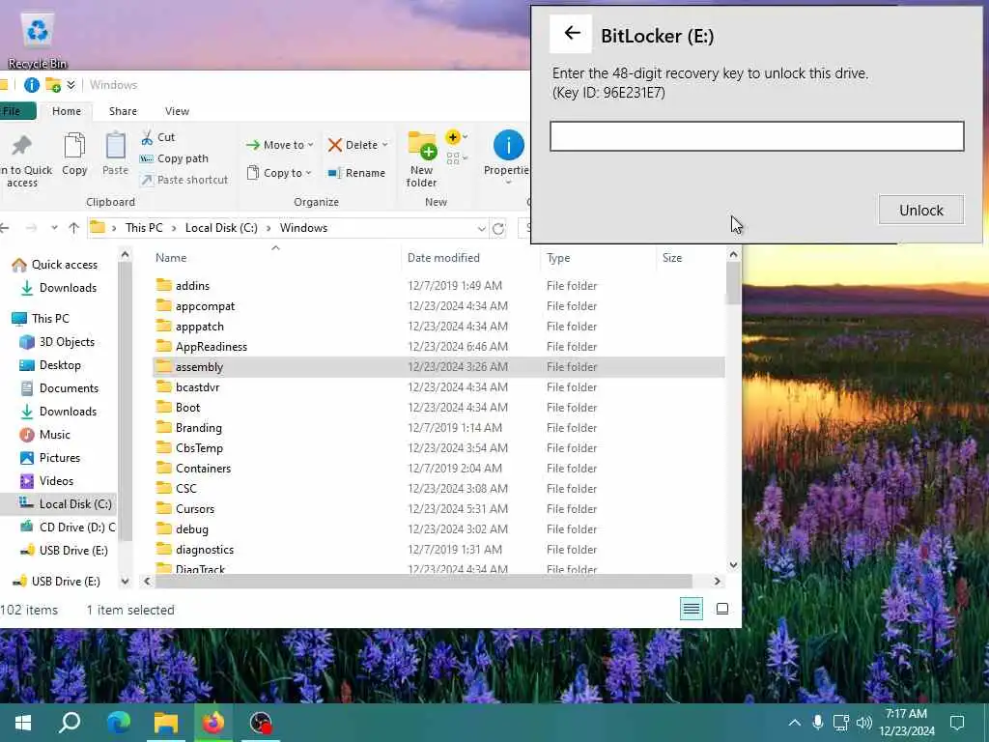This screenshot has height=742, width=989.
Task: Click This PC in the address bar
Action: [144, 228]
